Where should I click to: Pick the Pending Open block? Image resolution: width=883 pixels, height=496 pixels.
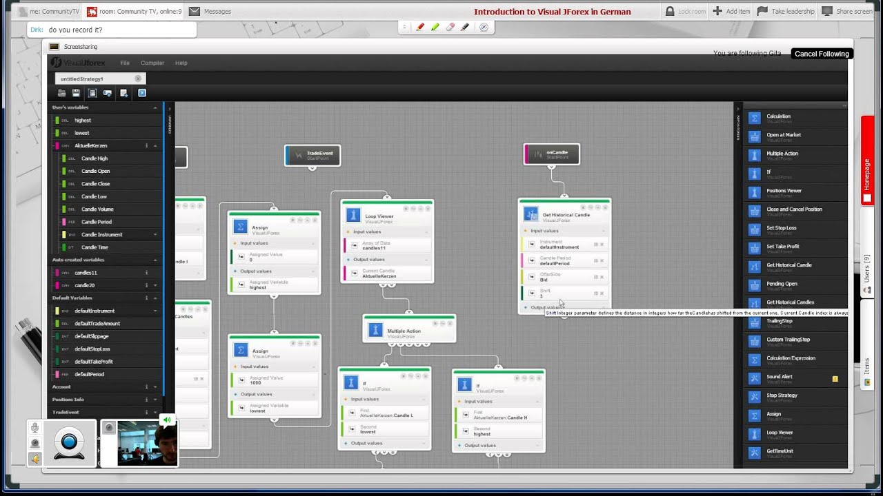[795, 285]
